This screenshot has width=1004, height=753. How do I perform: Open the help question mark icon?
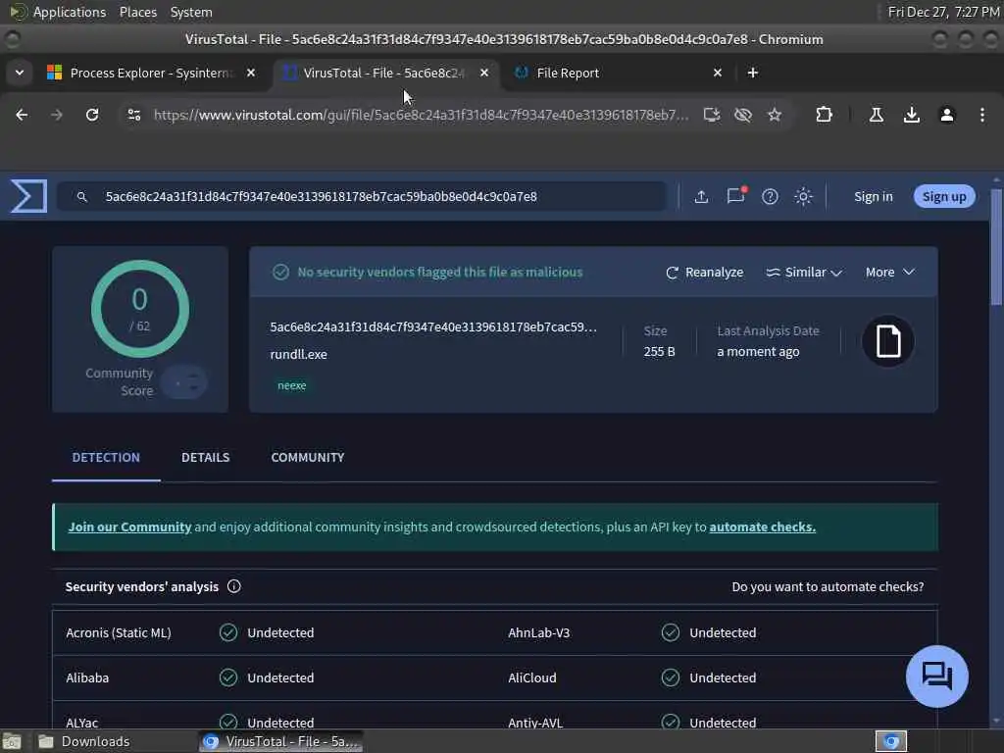[770, 196]
